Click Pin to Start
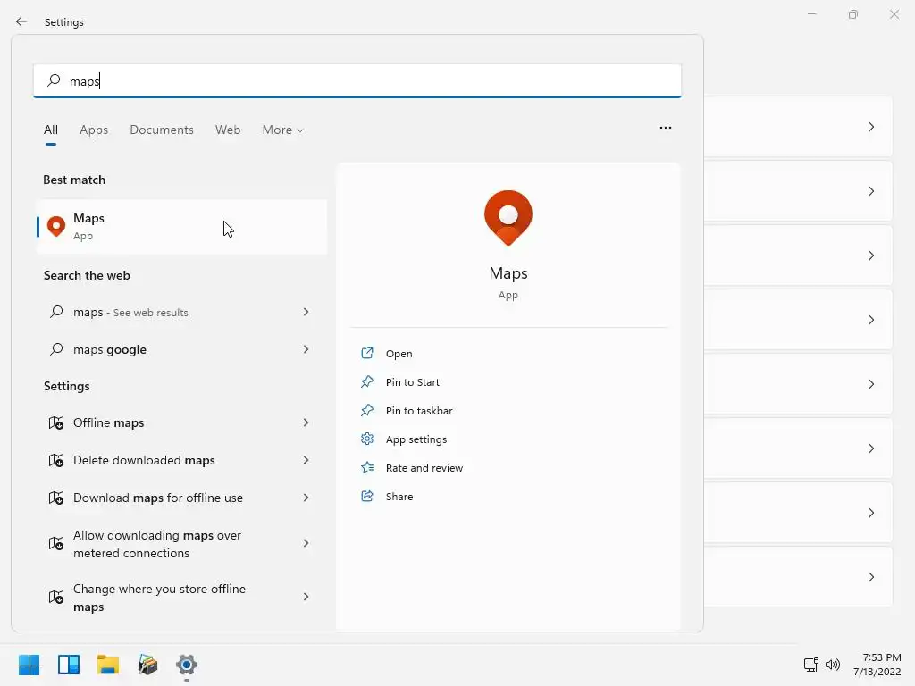 413,382
